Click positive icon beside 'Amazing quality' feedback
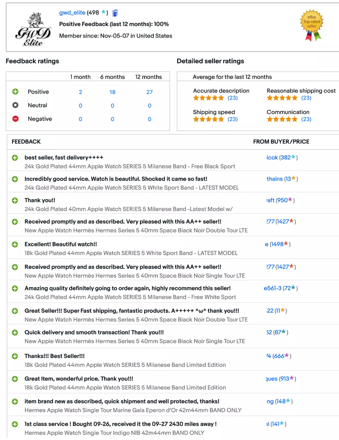339x440 pixels. pyautogui.click(x=15, y=288)
